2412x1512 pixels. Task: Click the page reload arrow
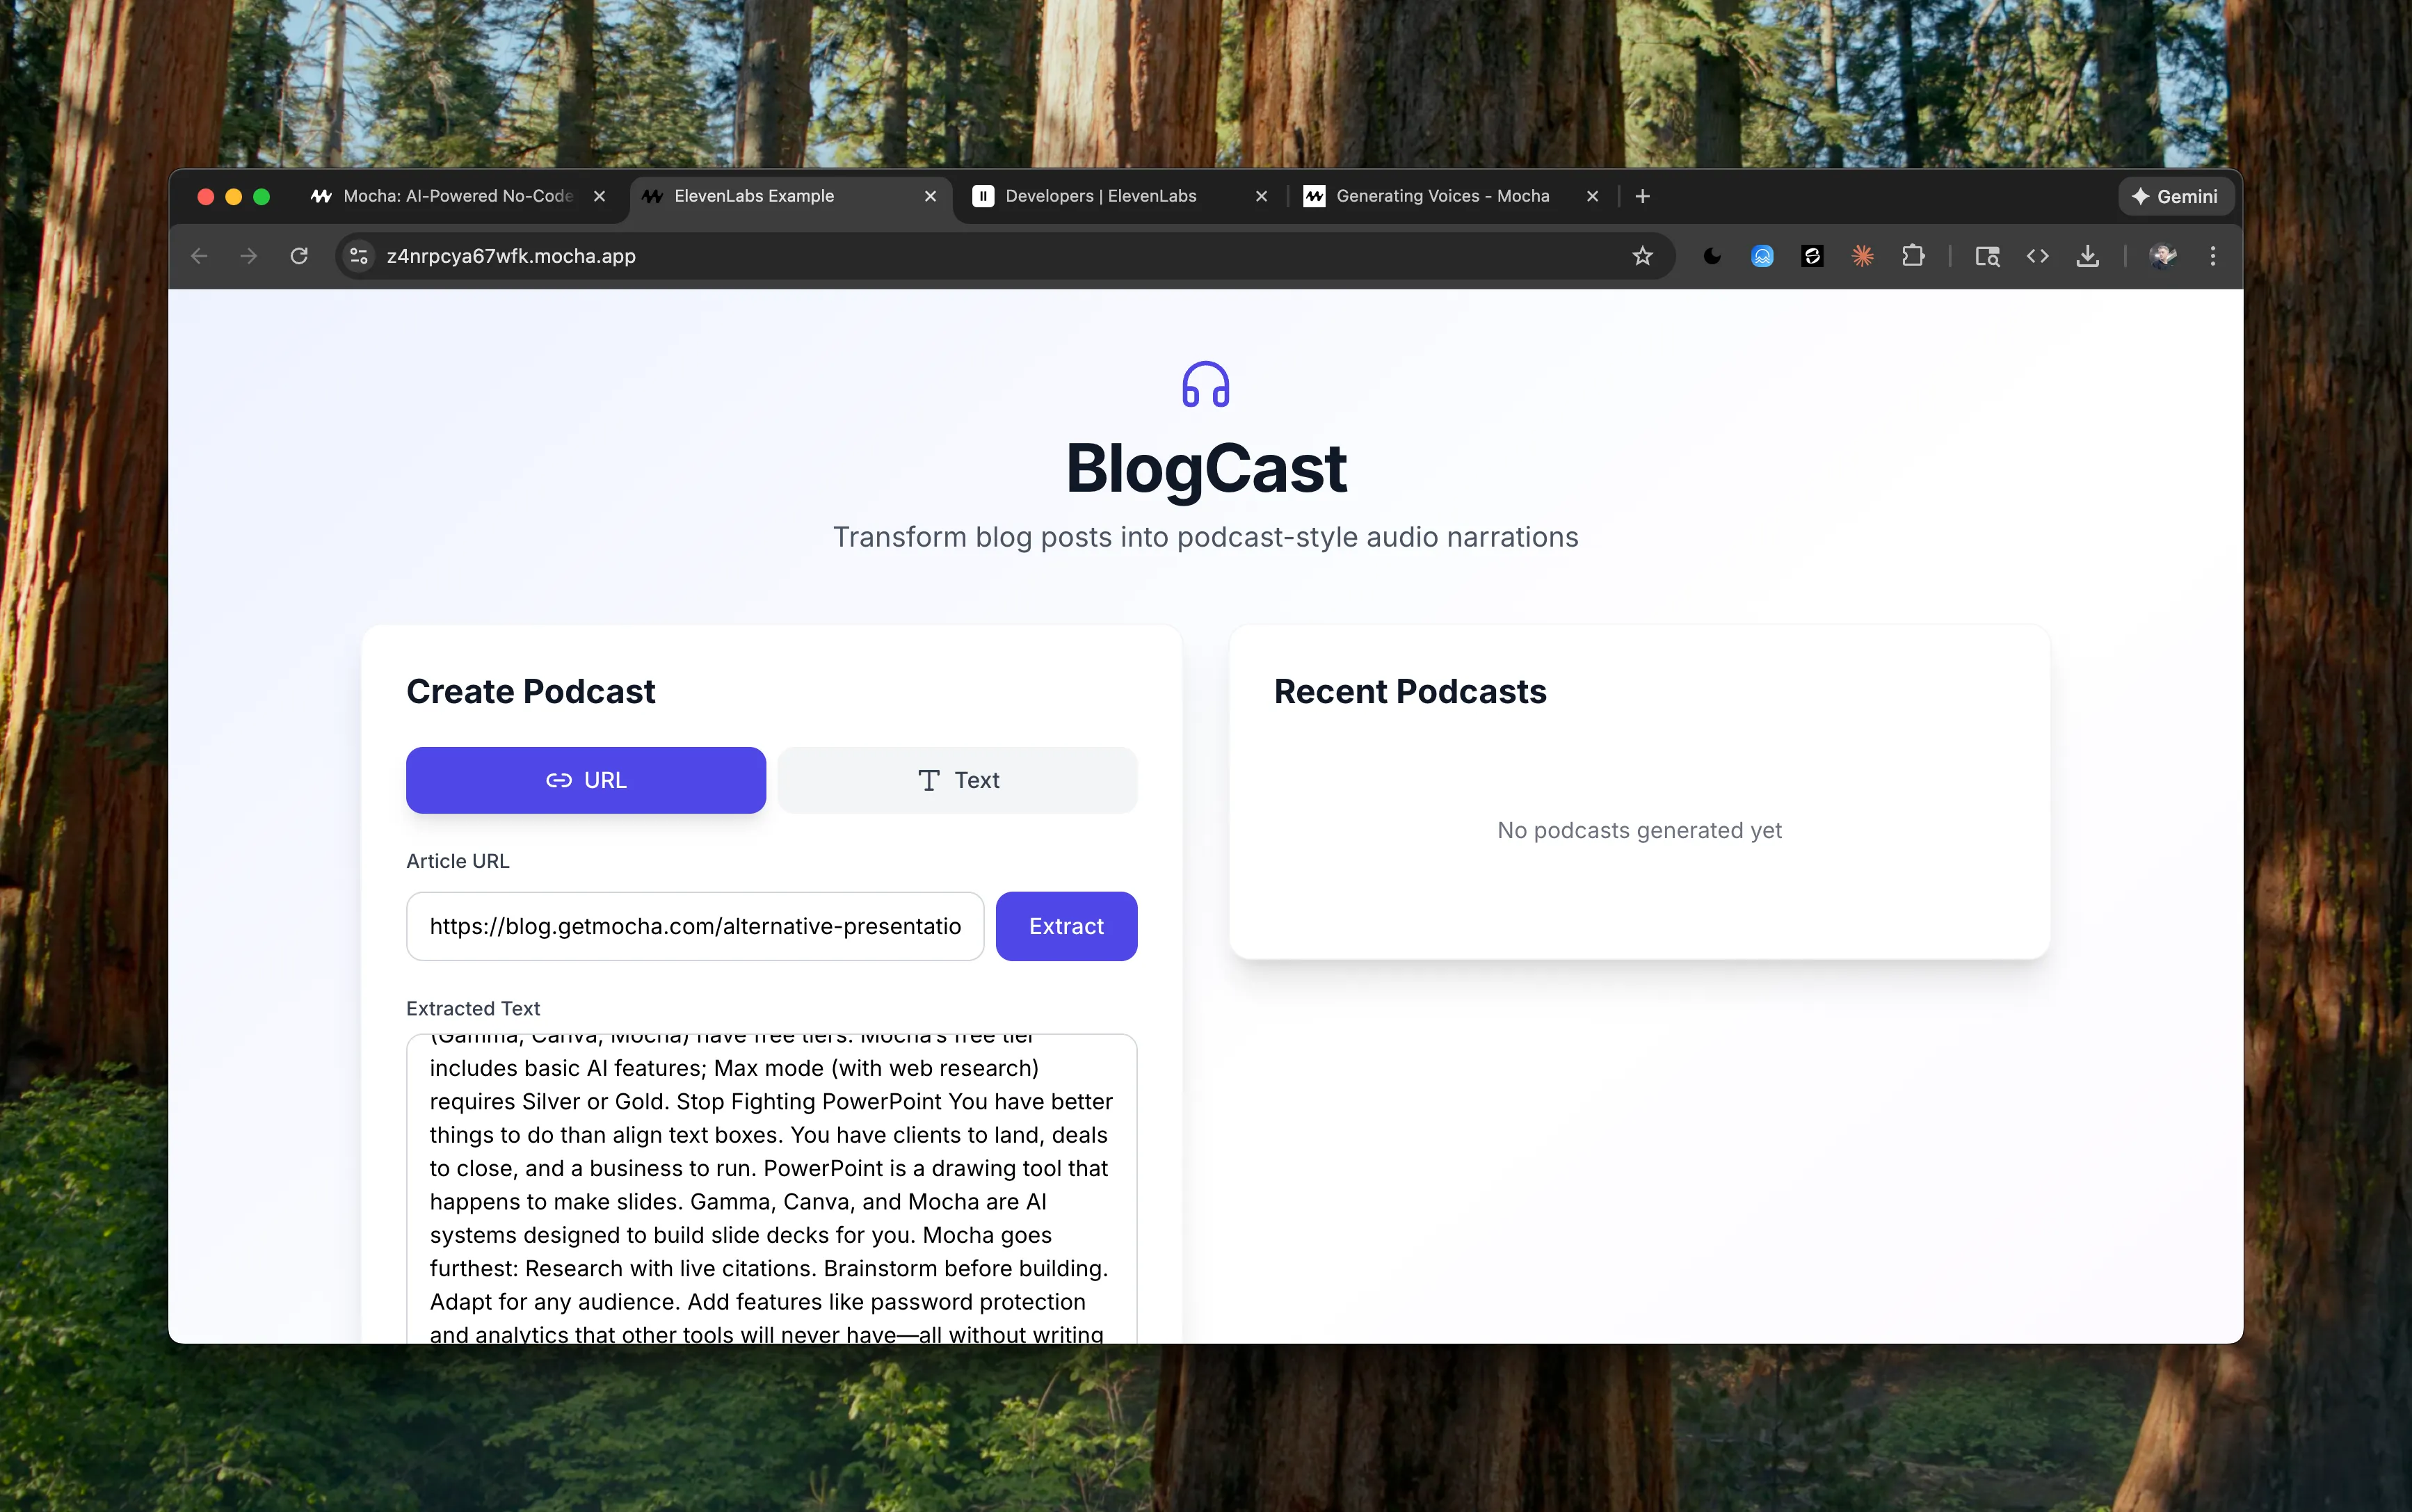[300, 256]
